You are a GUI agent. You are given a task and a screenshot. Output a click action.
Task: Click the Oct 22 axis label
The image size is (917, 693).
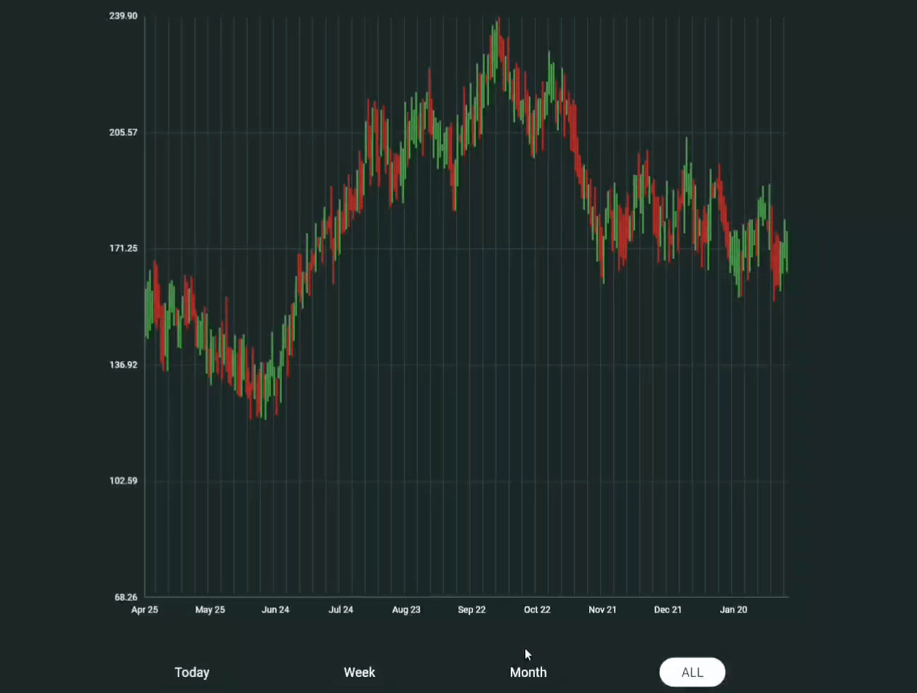click(537, 609)
